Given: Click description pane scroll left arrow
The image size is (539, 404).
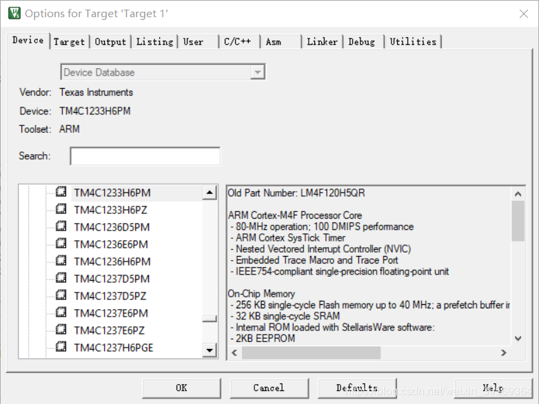Looking at the screenshot, I should click(x=234, y=353).
